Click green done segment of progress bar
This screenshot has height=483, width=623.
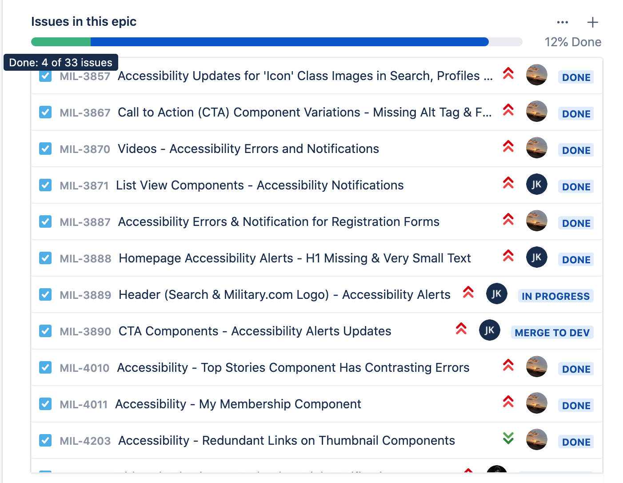[61, 42]
